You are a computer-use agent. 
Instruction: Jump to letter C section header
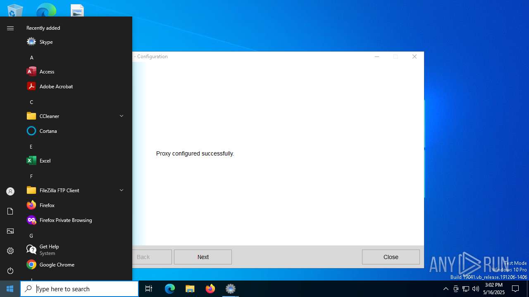[x=31, y=102]
